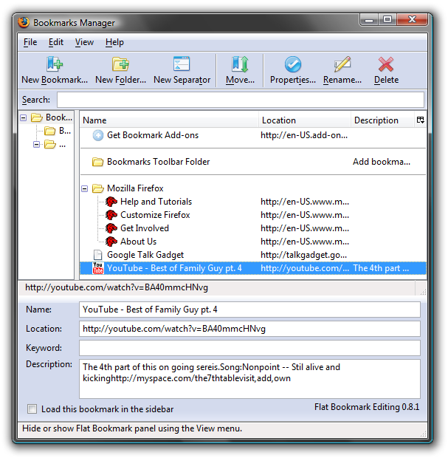Delete bookmark using red X icon

click(x=386, y=64)
